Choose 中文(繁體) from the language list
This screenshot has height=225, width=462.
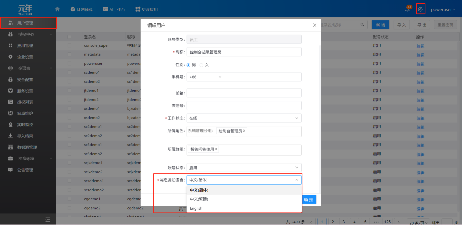tap(199, 199)
